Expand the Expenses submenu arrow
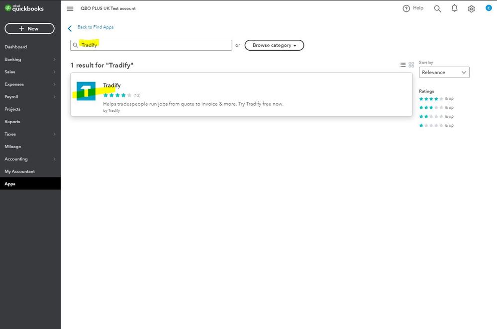 [55, 84]
